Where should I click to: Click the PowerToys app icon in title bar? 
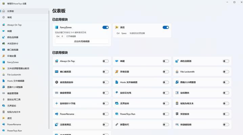4,4
